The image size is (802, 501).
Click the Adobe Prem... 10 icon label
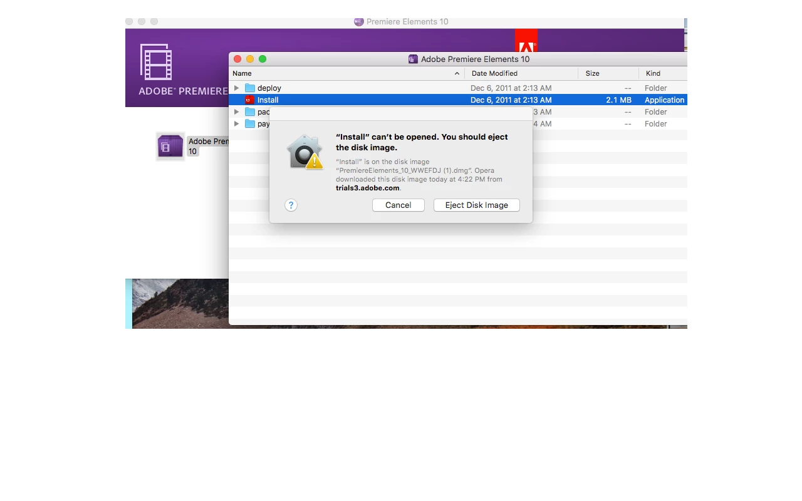pyautogui.click(x=208, y=147)
